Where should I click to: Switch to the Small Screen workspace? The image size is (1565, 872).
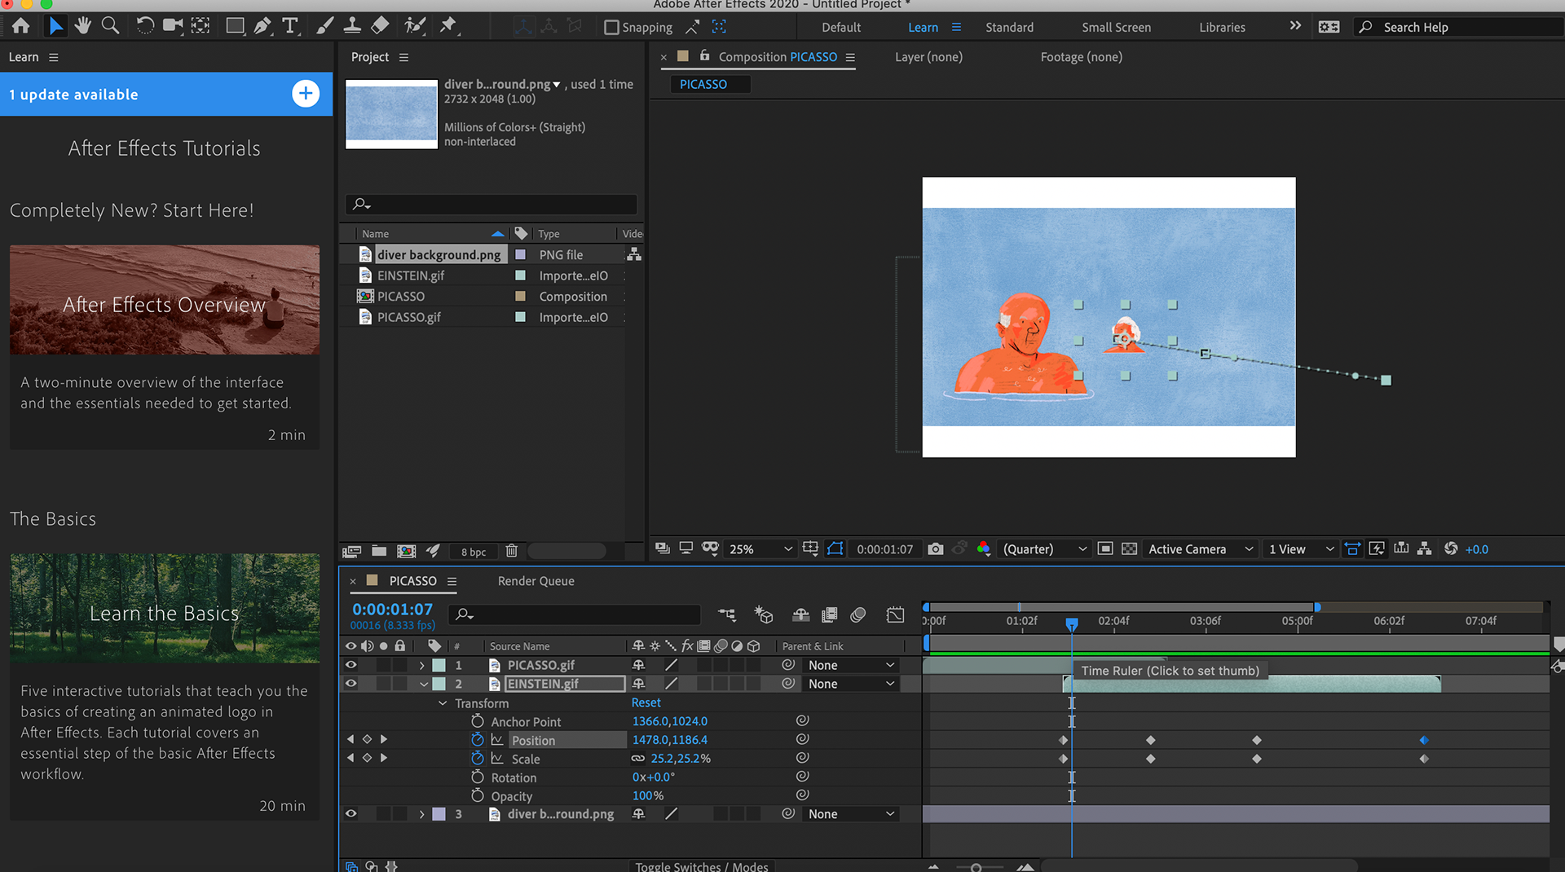(x=1116, y=27)
